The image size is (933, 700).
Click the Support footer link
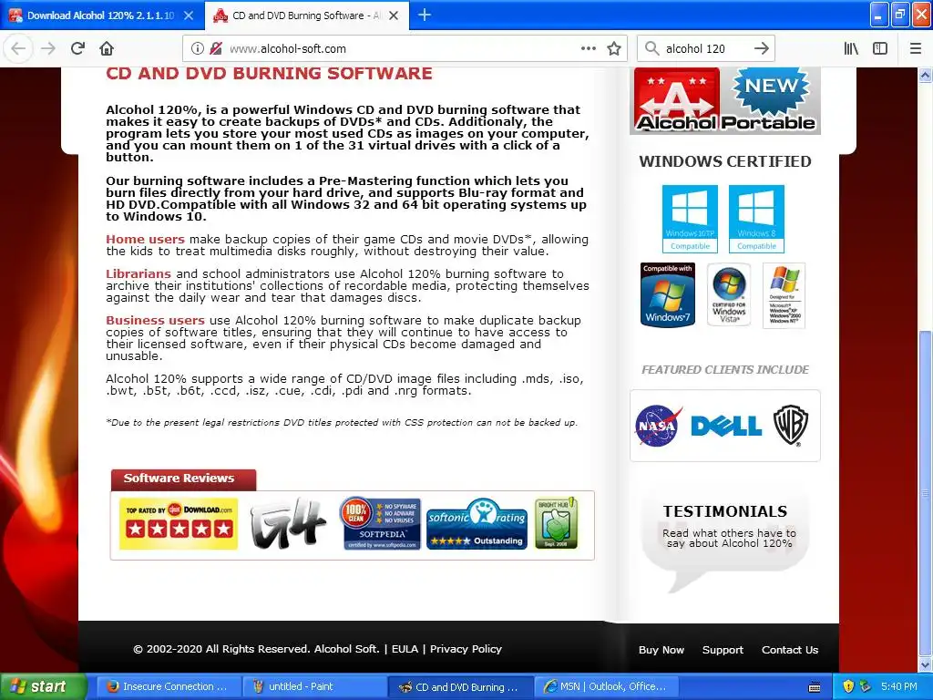(x=723, y=650)
